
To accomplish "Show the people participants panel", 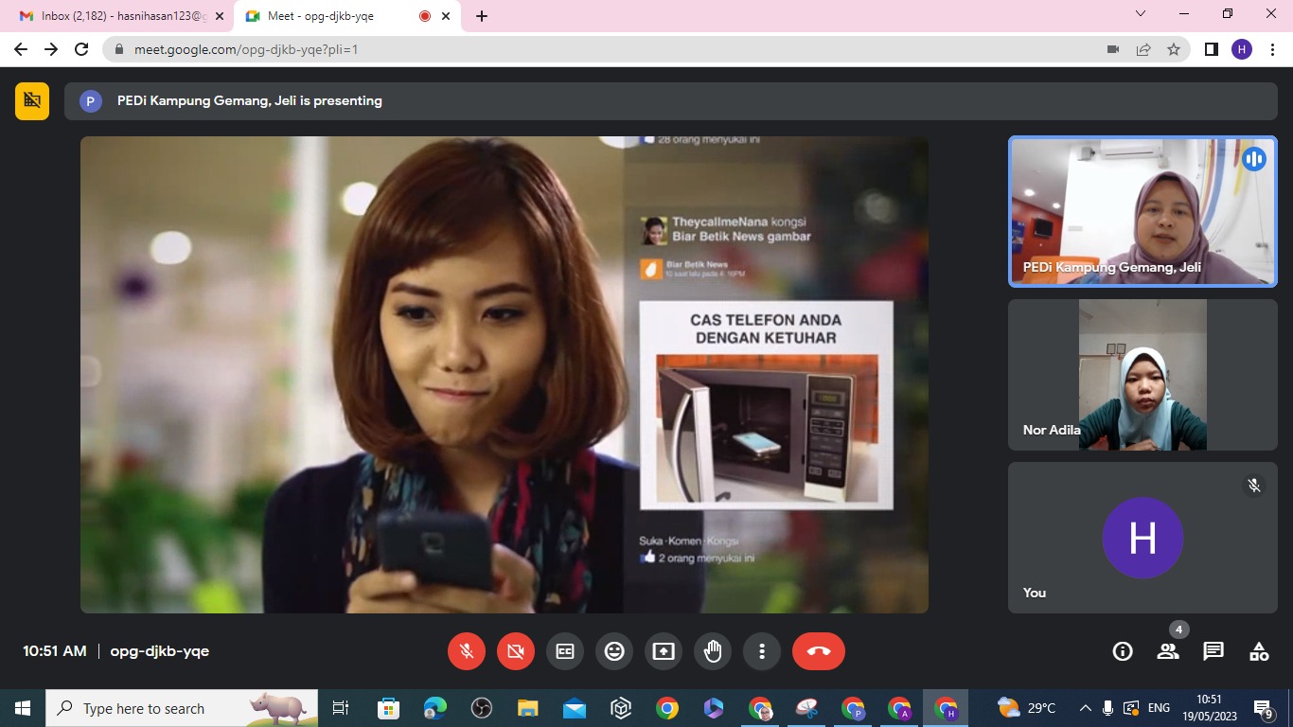I will [x=1168, y=651].
